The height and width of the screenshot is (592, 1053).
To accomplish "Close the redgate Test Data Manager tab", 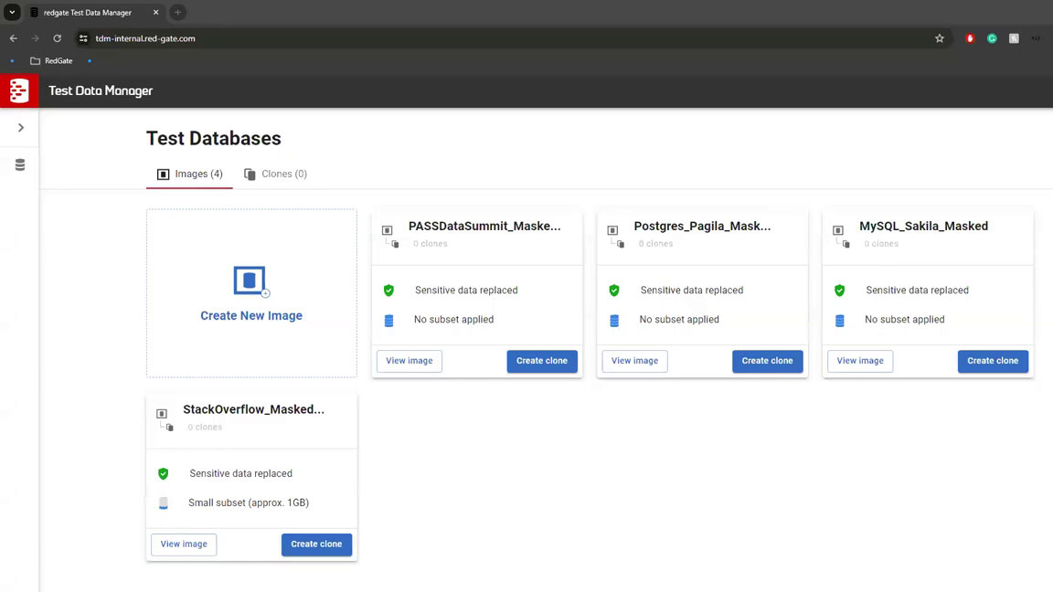I will (155, 12).
